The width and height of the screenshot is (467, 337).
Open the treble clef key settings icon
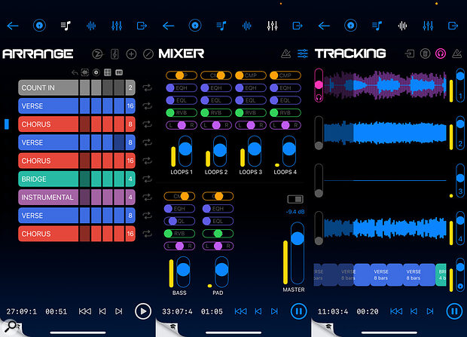[114, 54]
